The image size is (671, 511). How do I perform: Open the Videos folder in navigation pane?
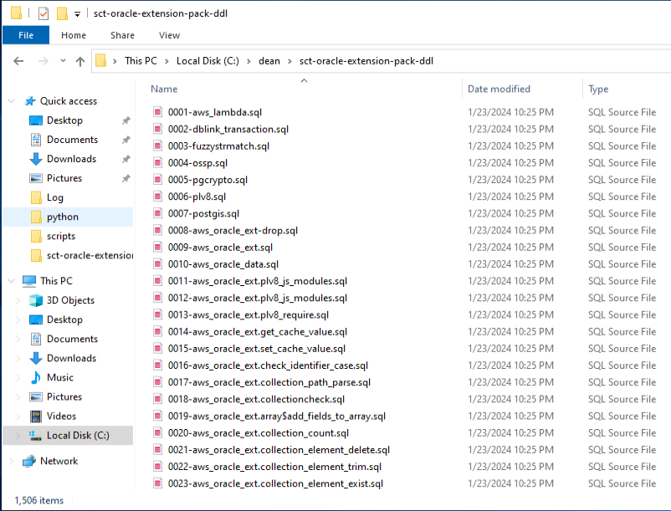click(61, 416)
